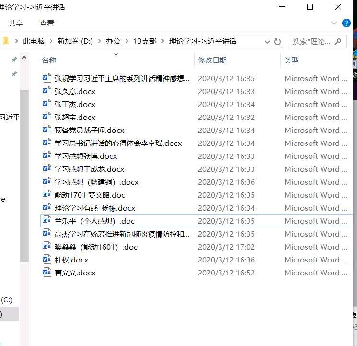Switch to the 查看 ribbon tab

click(x=47, y=23)
